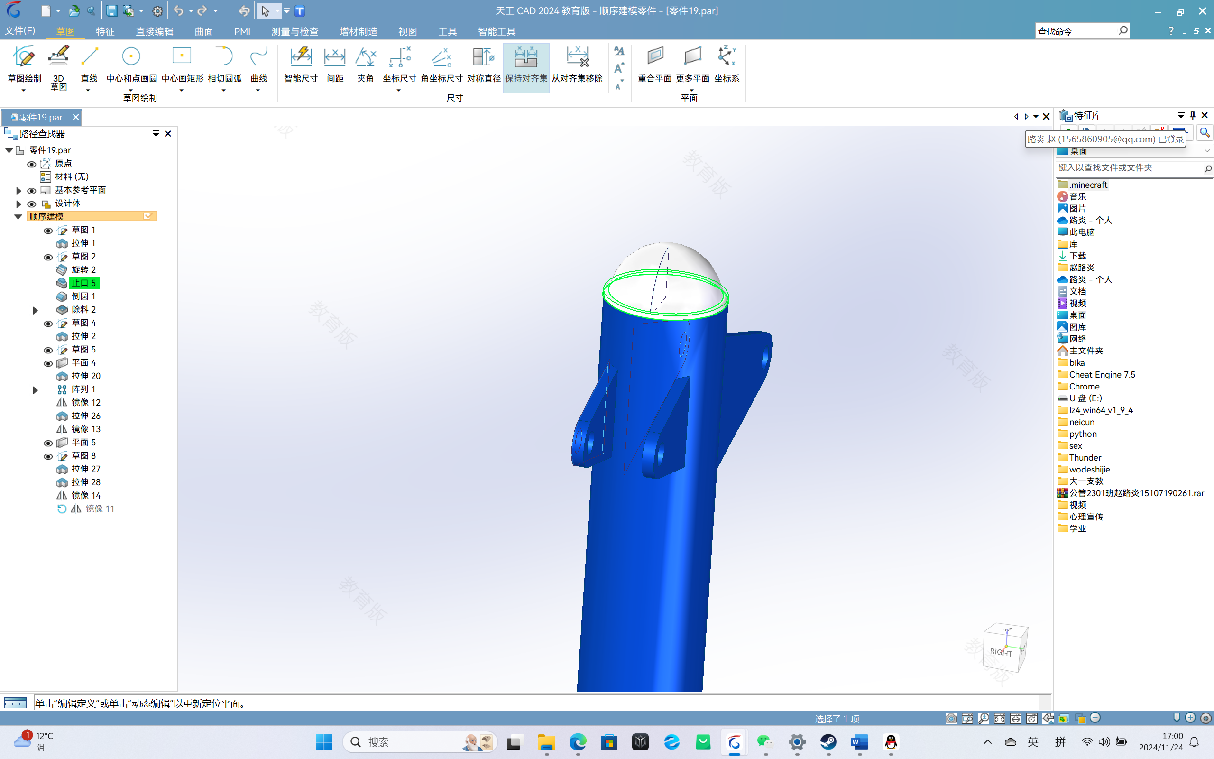The image size is (1214, 759).
Task: Open the options gear in quick access toolbar
Action: [157, 10]
